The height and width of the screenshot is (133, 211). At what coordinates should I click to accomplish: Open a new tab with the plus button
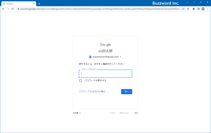point(39,4)
